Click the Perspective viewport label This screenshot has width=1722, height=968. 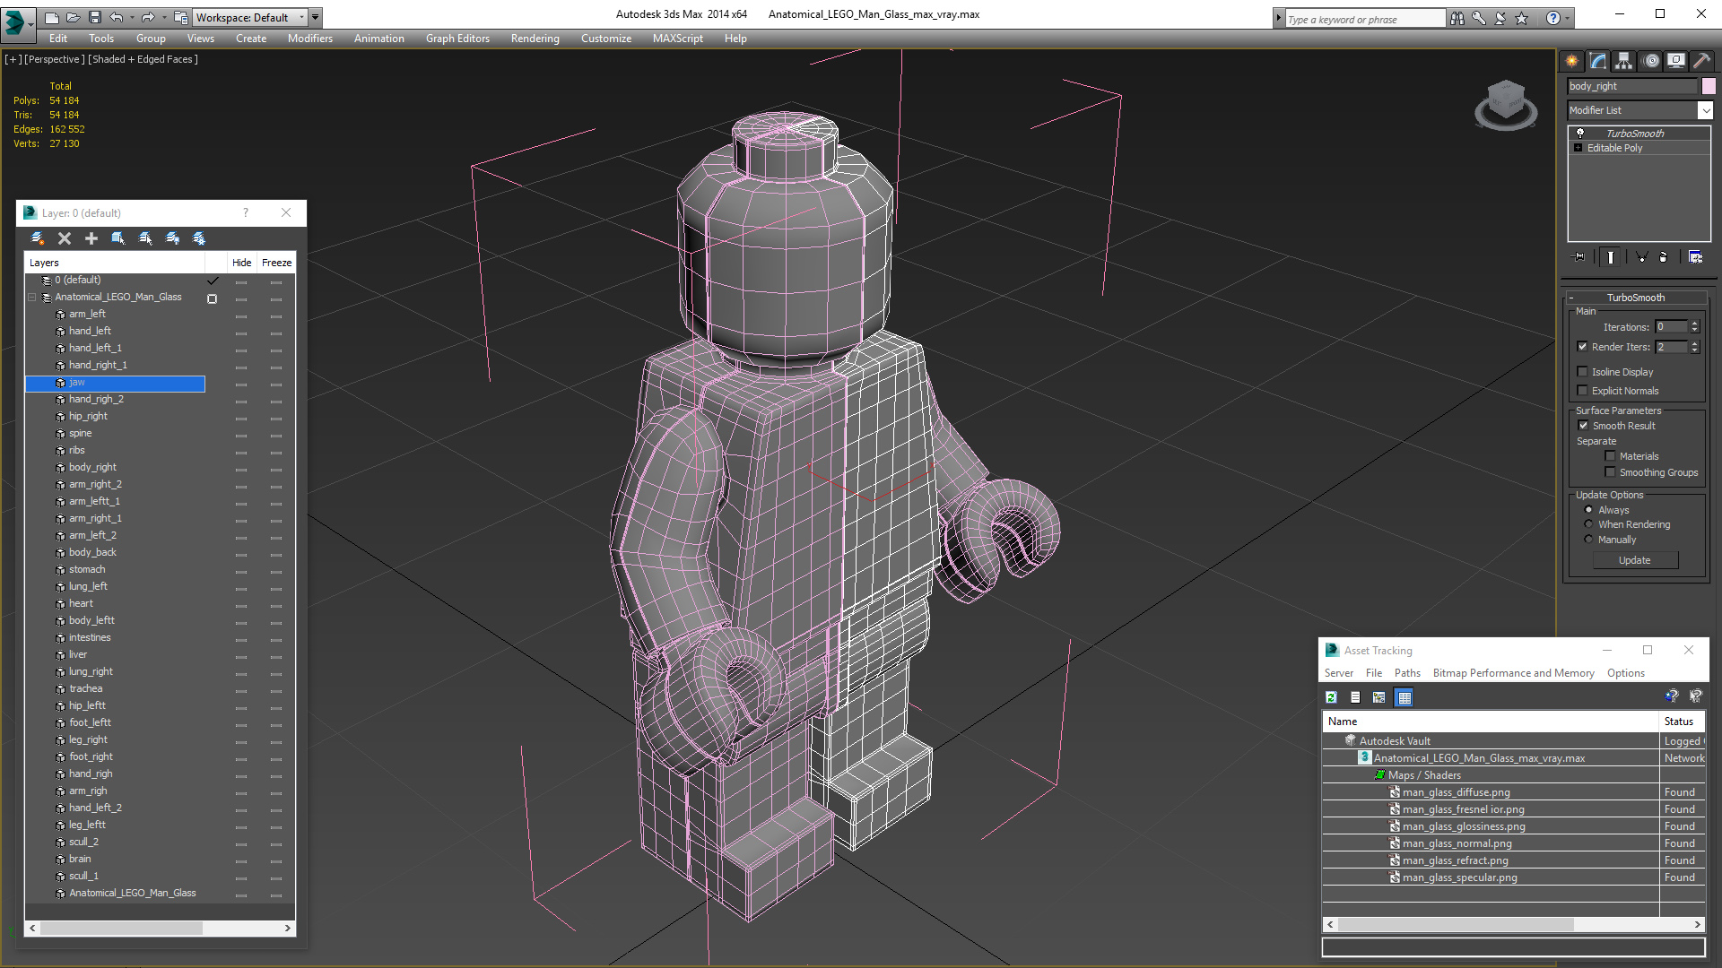coord(55,59)
